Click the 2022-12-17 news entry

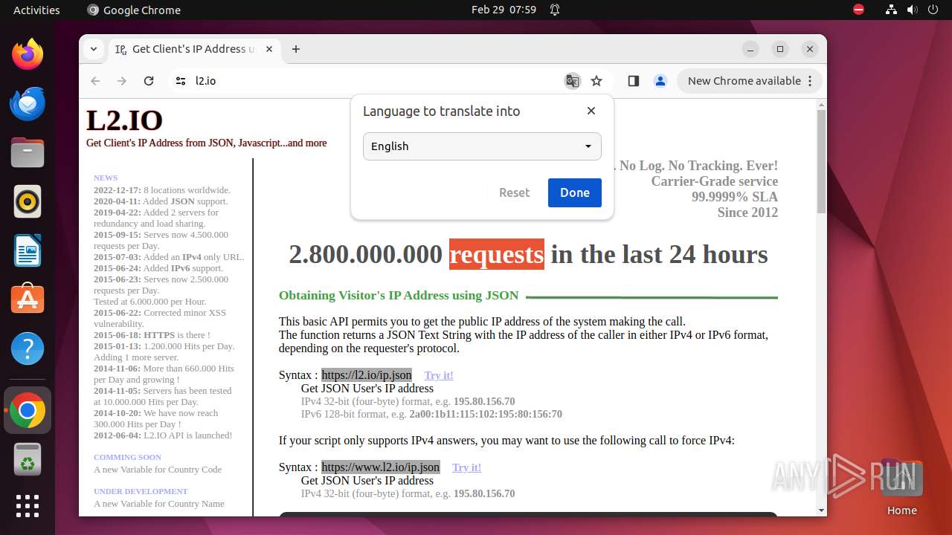point(162,190)
